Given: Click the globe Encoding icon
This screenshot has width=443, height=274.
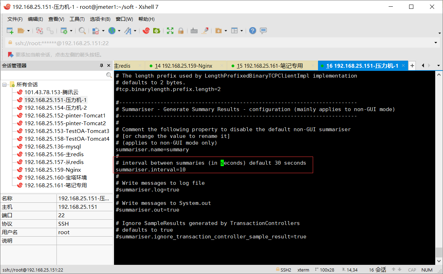Looking at the screenshot, I should click(x=112, y=31).
